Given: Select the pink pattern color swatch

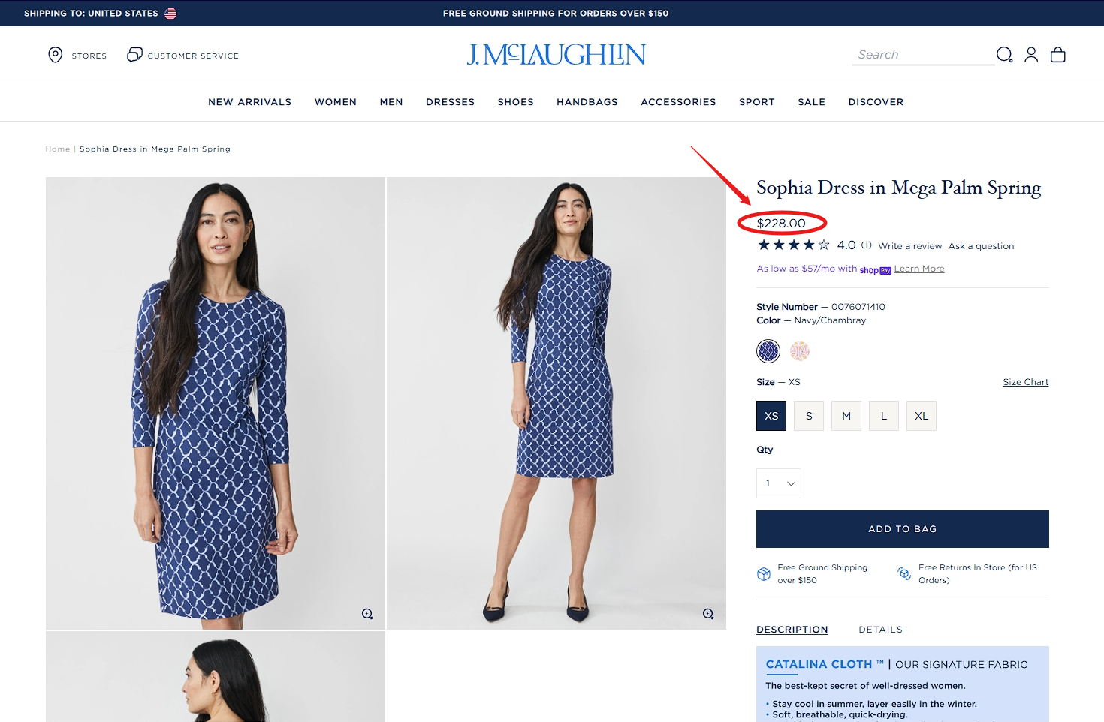Looking at the screenshot, I should coord(800,350).
